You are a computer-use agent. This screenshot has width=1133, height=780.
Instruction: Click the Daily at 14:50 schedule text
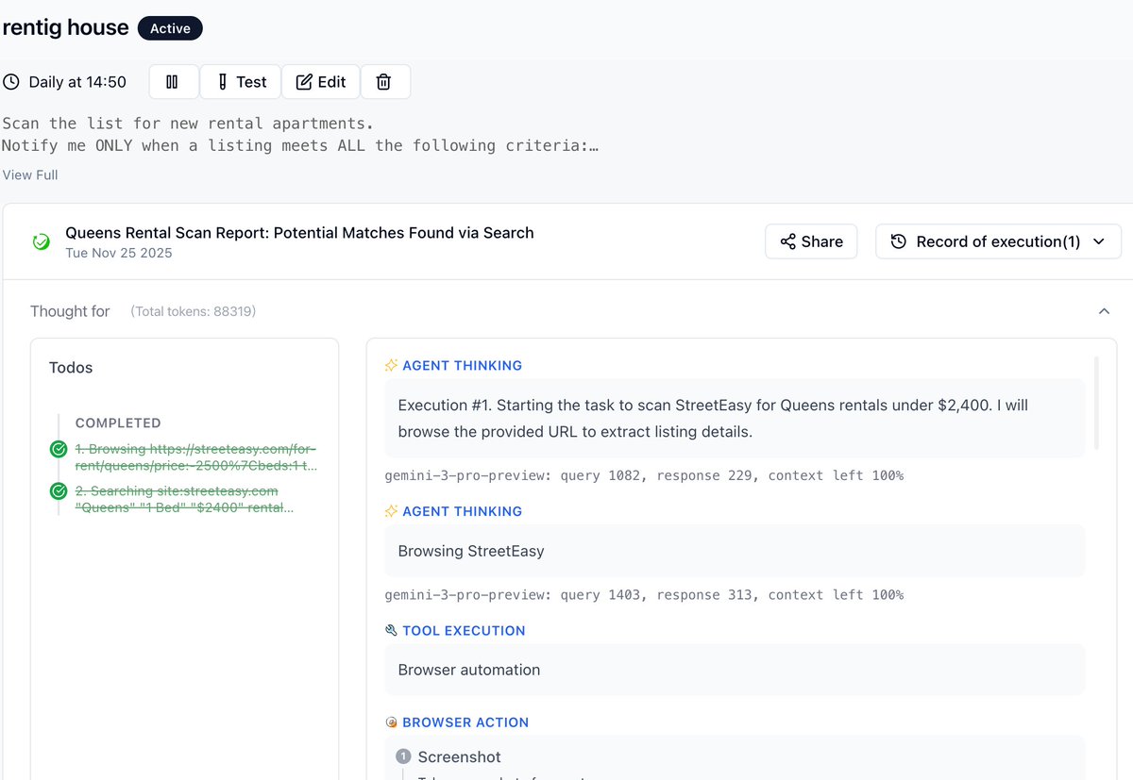pos(77,82)
